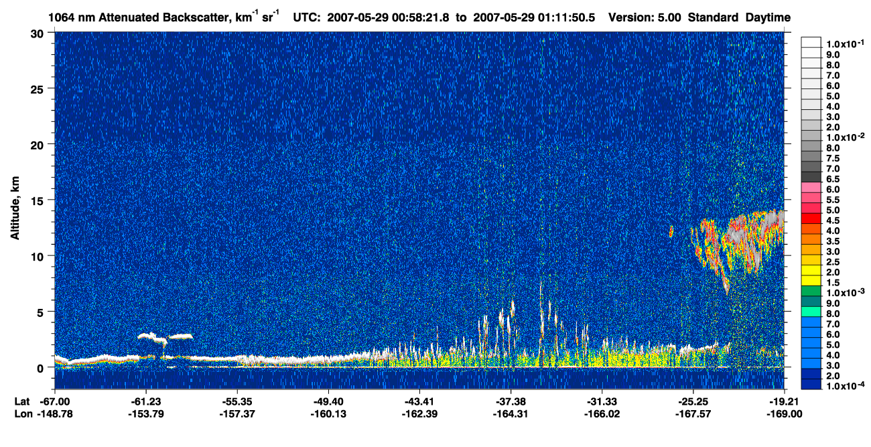Click longitude value '-153.79'
This screenshot has width=871, height=447.
pyautogui.click(x=146, y=414)
